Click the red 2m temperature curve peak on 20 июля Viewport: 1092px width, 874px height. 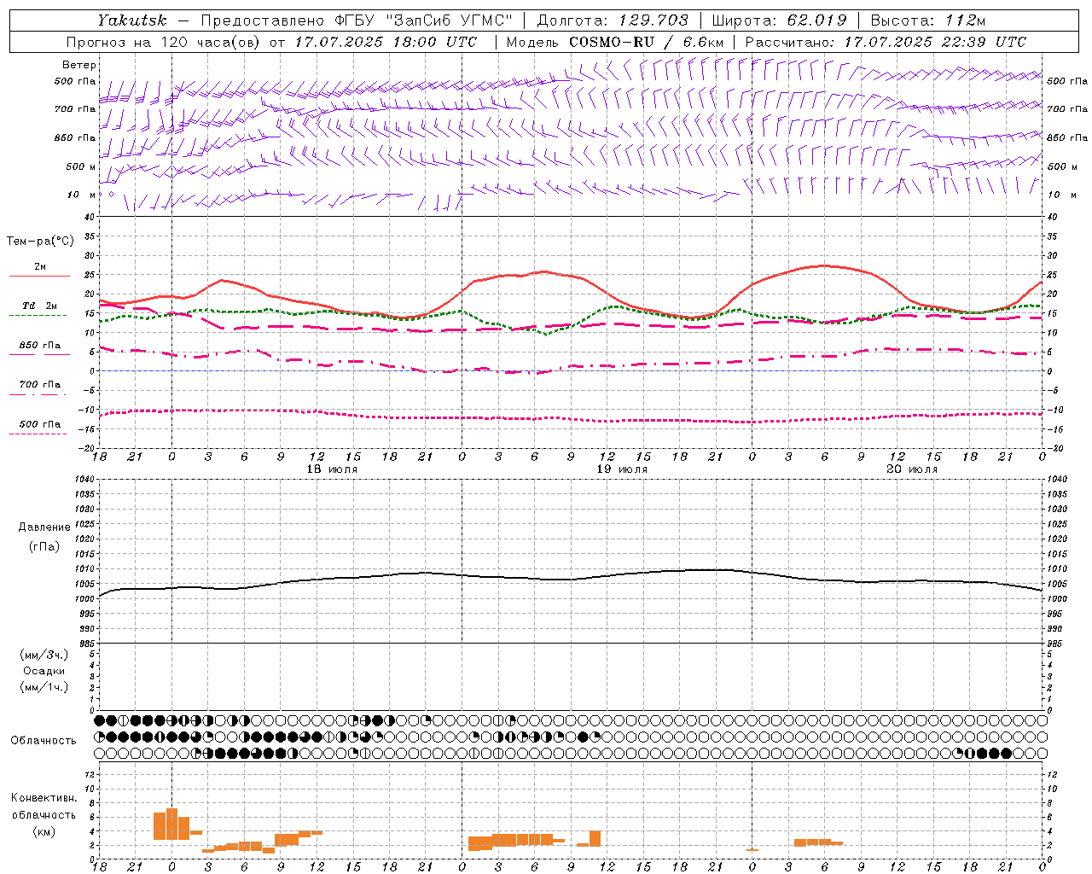coord(823,265)
